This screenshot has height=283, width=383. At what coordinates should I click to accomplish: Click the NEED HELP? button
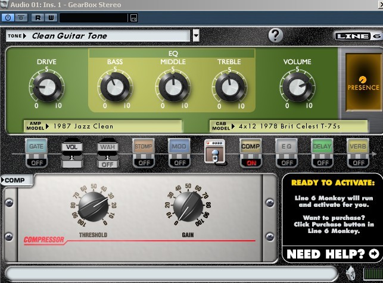[333, 254]
